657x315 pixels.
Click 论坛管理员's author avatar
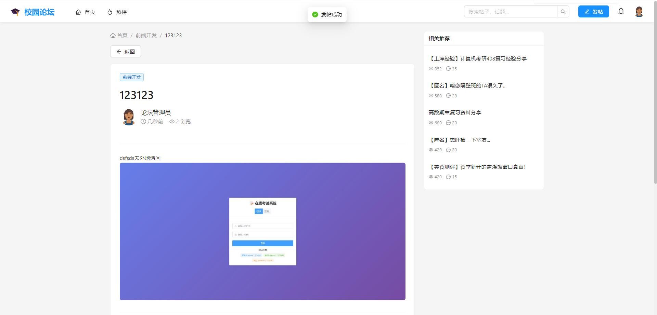click(128, 117)
